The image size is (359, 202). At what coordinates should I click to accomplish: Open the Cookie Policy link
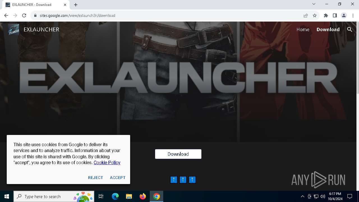tap(107, 162)
